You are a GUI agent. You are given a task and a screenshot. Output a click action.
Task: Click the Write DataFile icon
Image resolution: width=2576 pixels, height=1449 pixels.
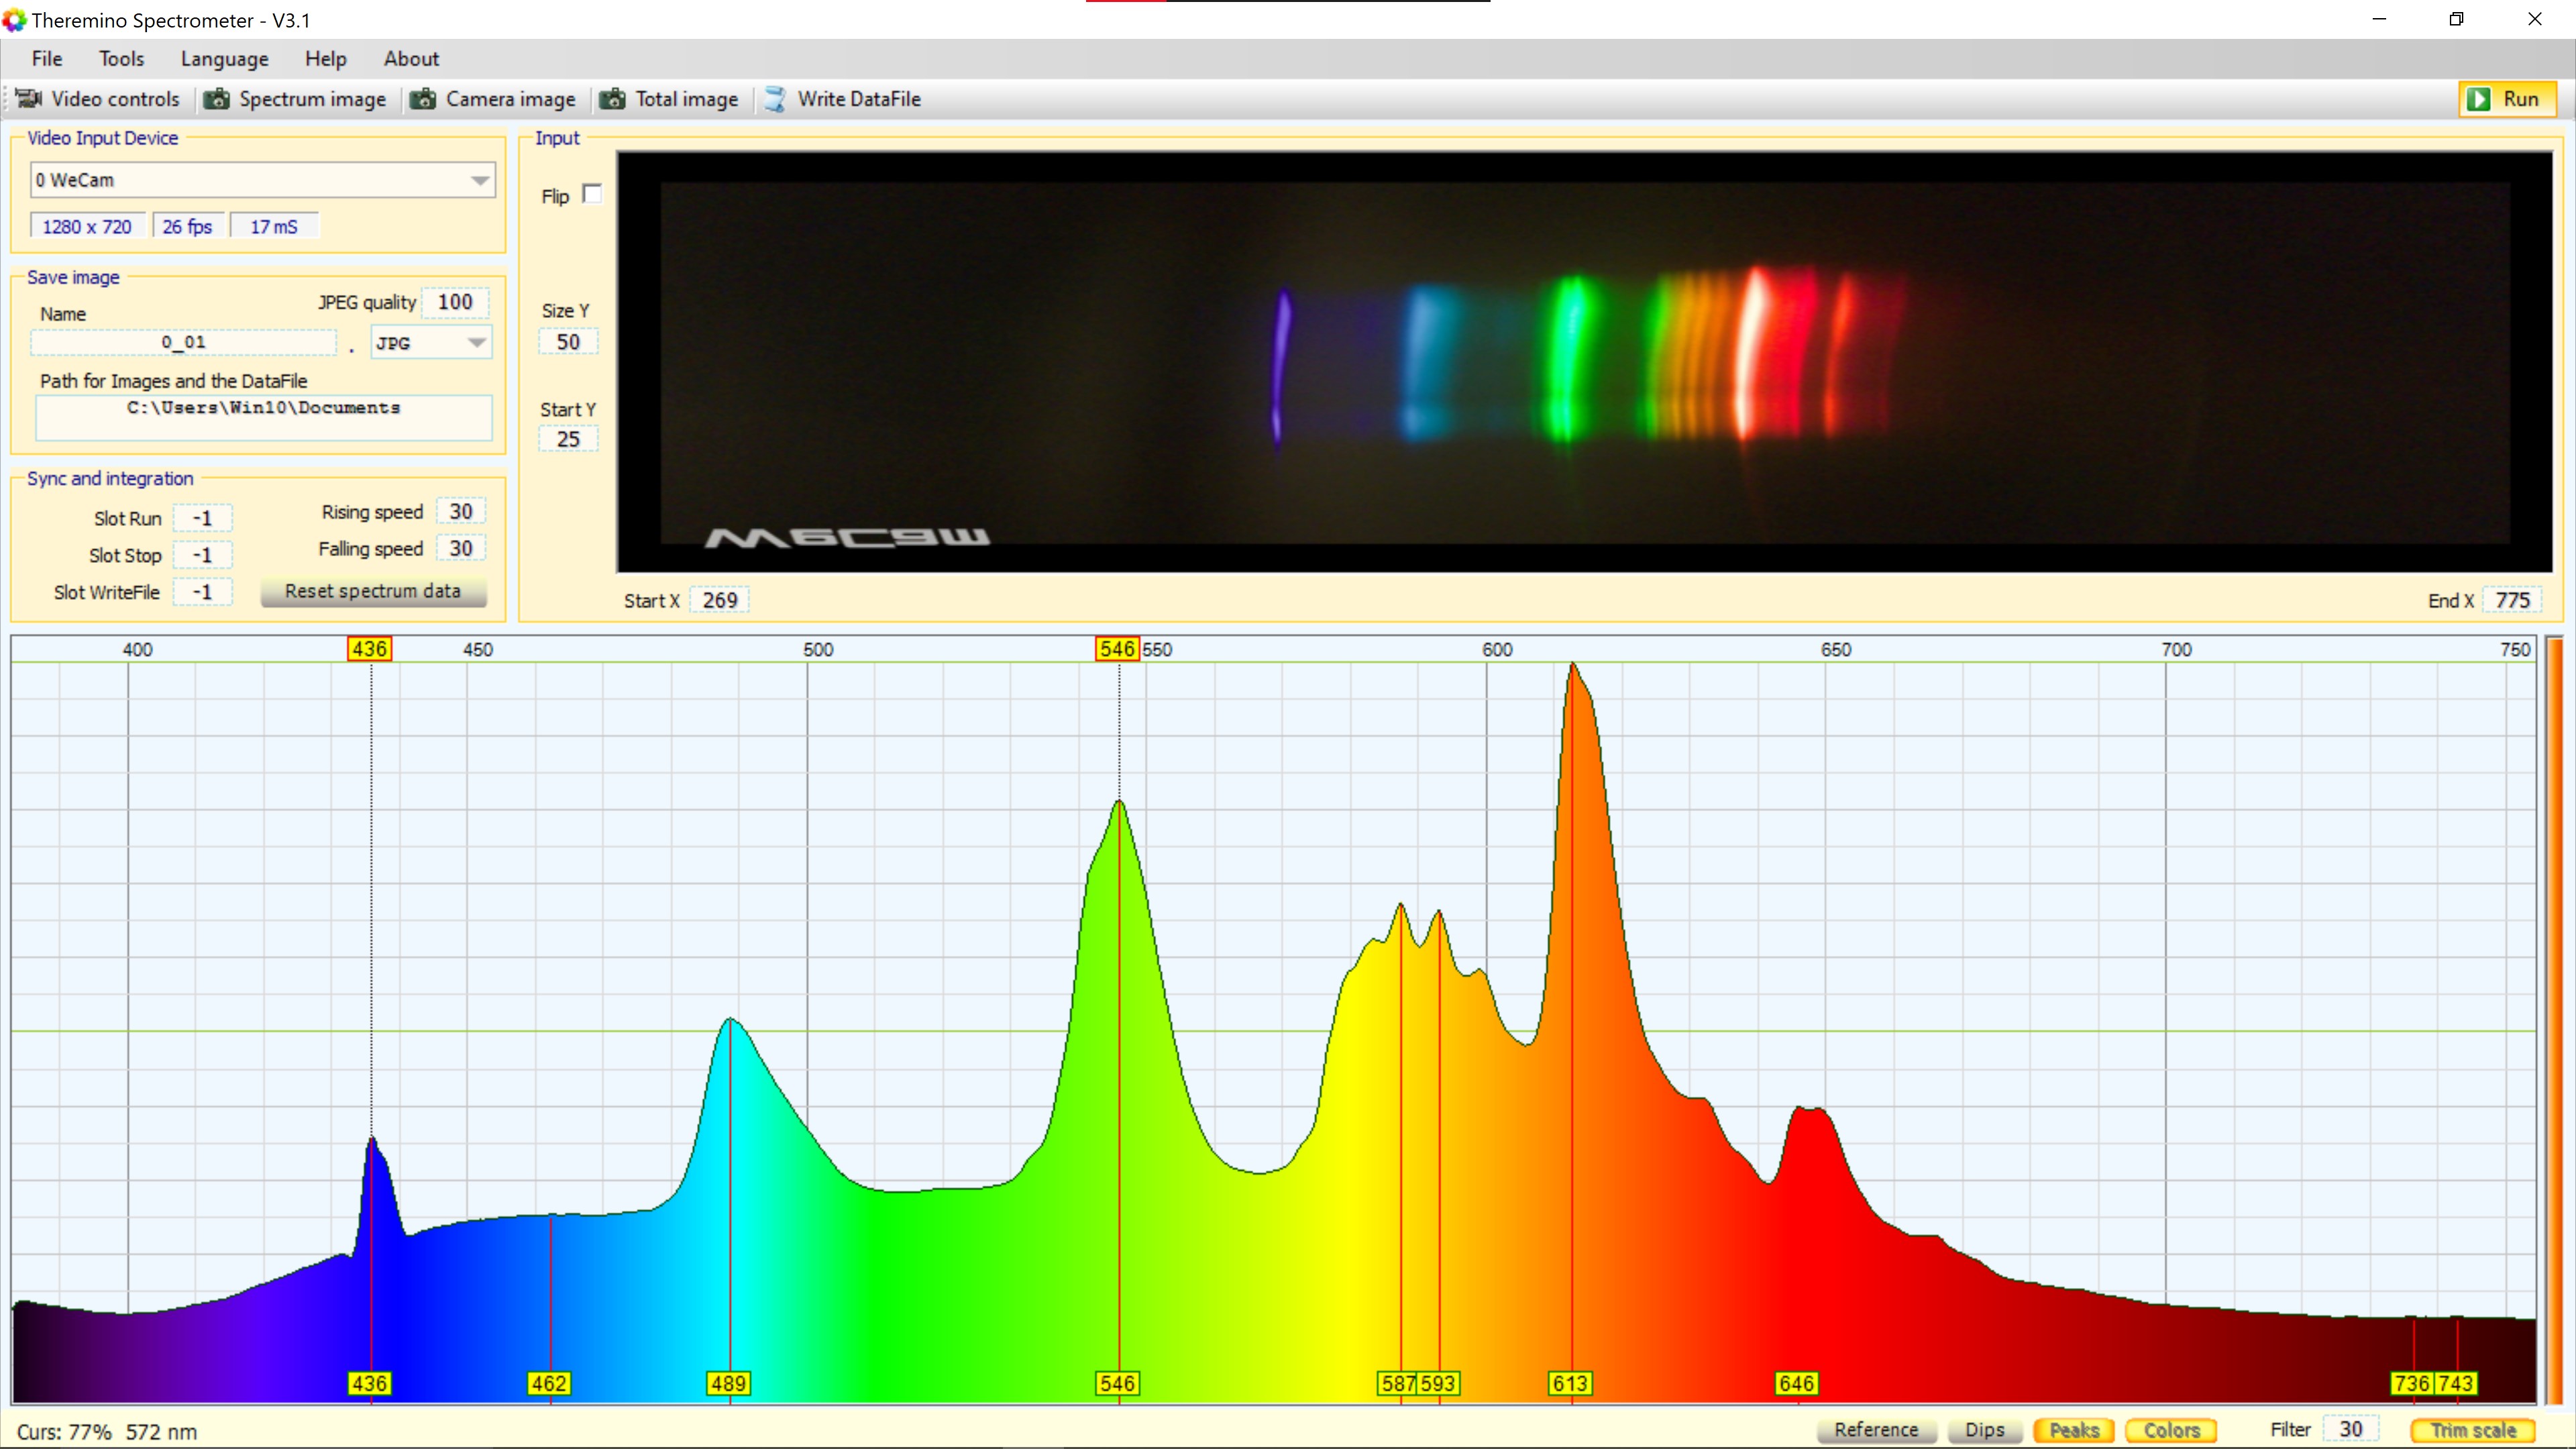(x=775, y=98)
